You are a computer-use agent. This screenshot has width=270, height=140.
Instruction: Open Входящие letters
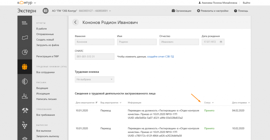coord(42,88)
